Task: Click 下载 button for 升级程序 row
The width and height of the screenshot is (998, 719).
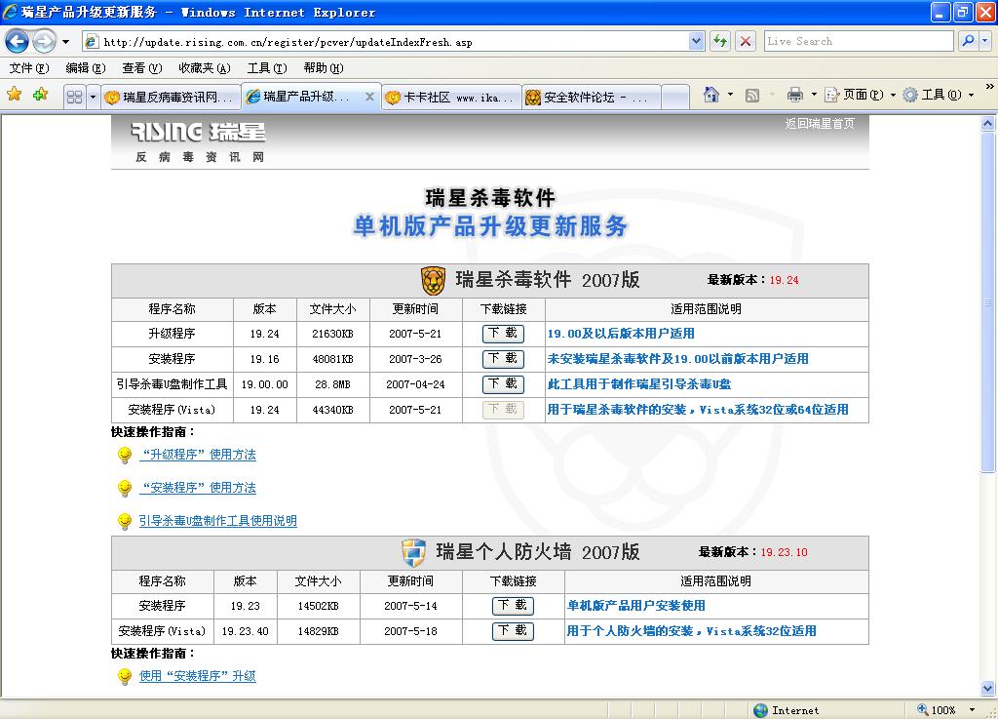Action: (x=503, y=334)
